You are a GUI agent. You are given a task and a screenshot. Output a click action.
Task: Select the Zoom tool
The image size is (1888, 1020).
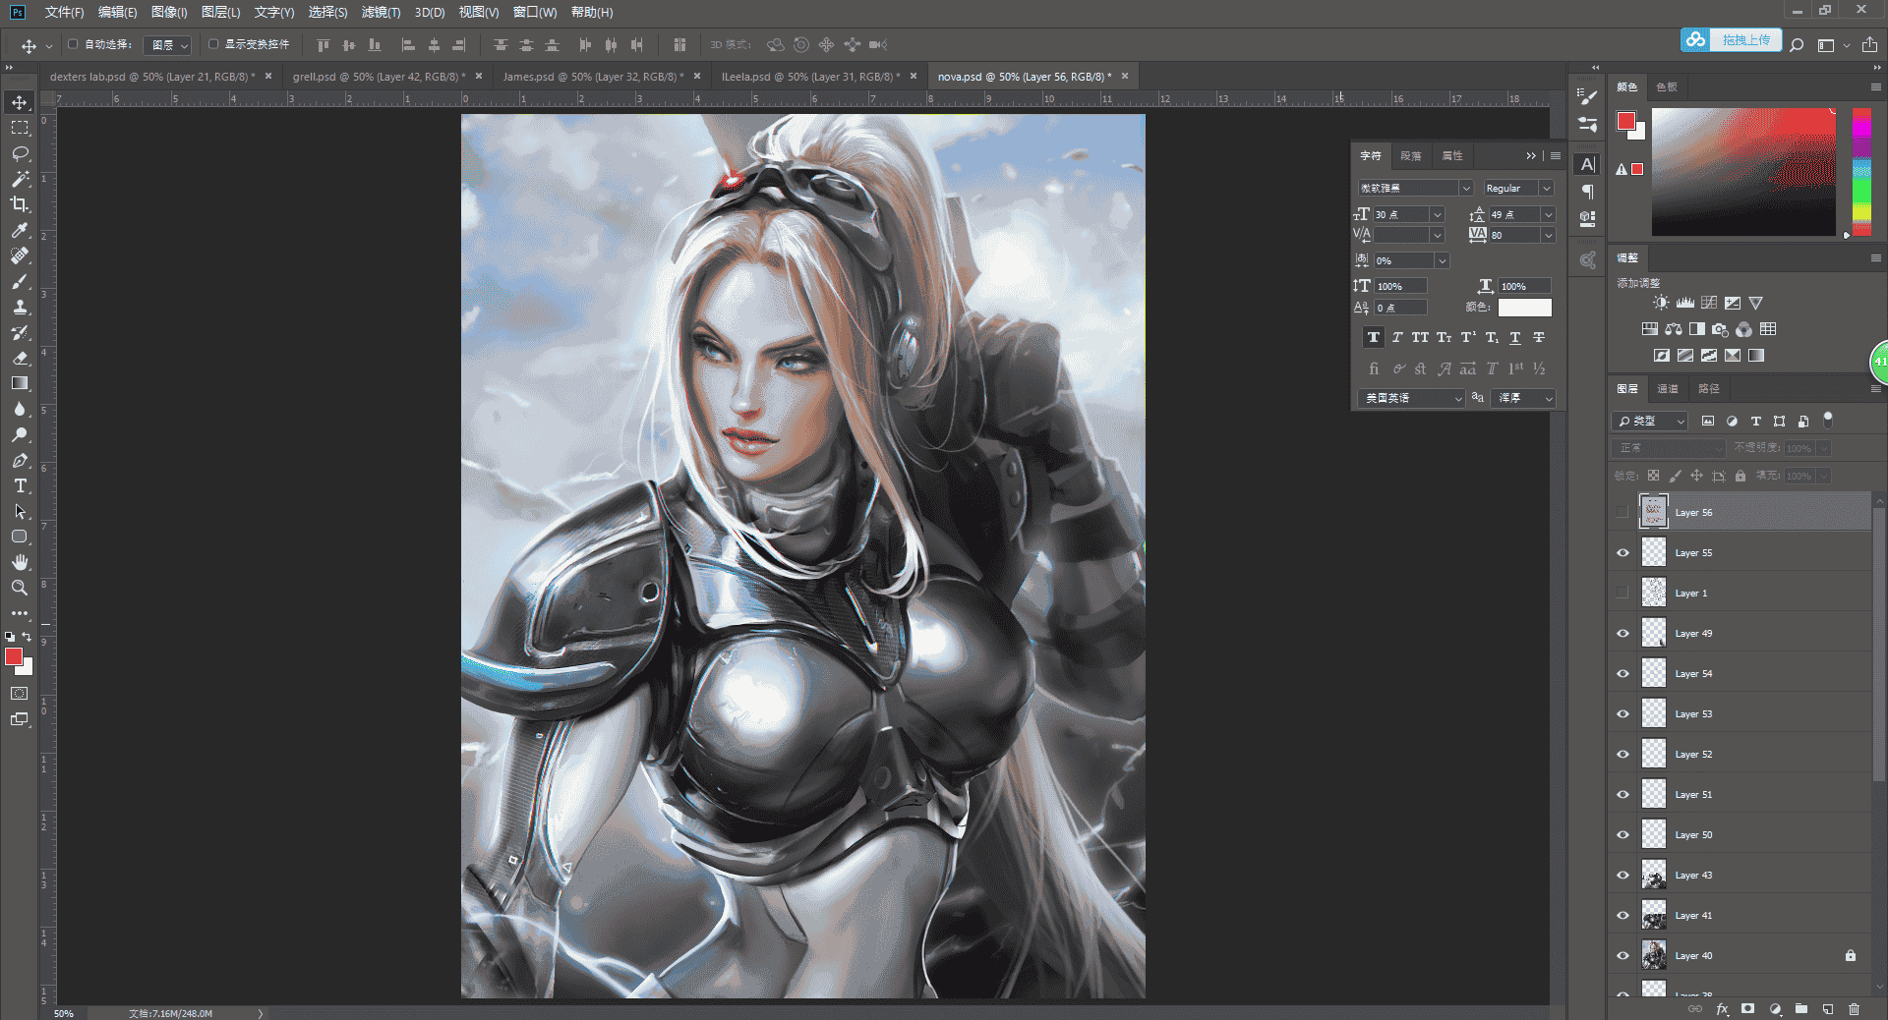click(x=20, y=588)
